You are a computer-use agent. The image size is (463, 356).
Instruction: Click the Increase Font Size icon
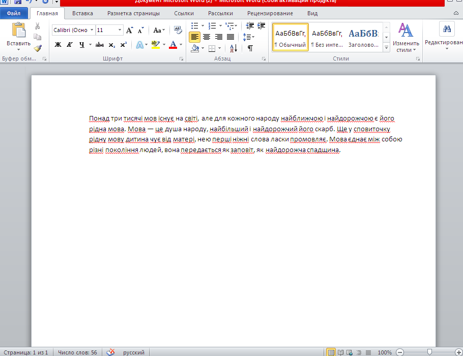tap(129, 30)
